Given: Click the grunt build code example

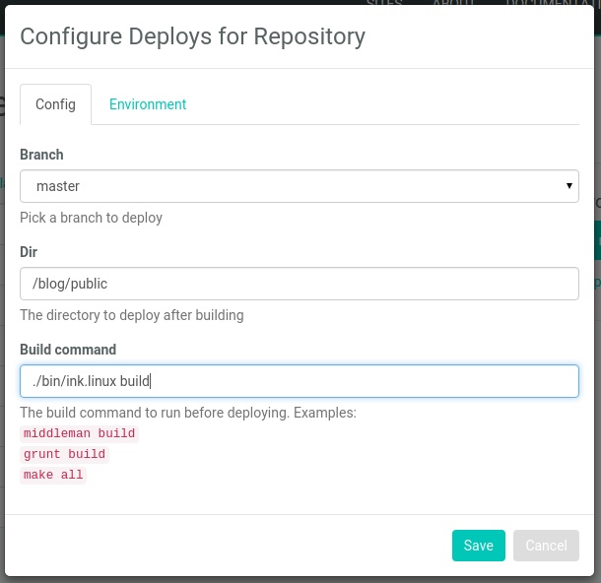Looking at the screenshot, I should 64,454.
